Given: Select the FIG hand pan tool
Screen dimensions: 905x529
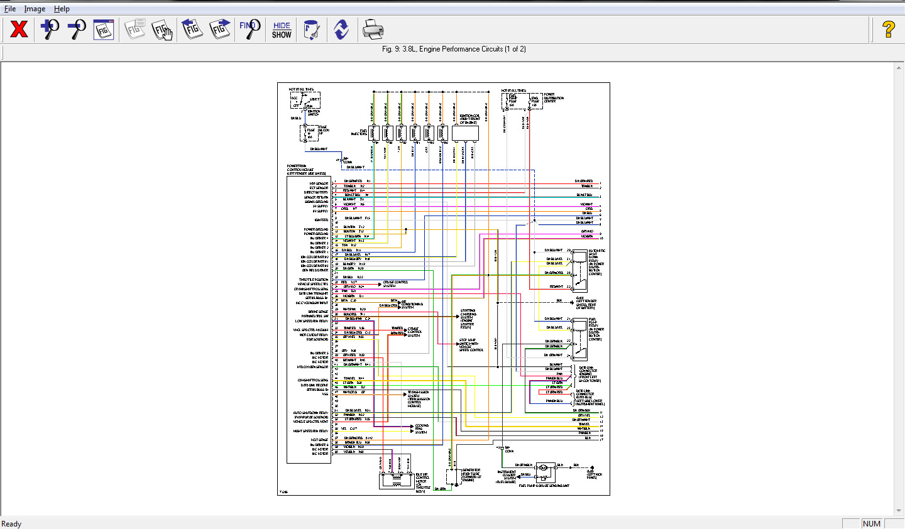Looking at the screenshot, I should (x=163, y=29).
